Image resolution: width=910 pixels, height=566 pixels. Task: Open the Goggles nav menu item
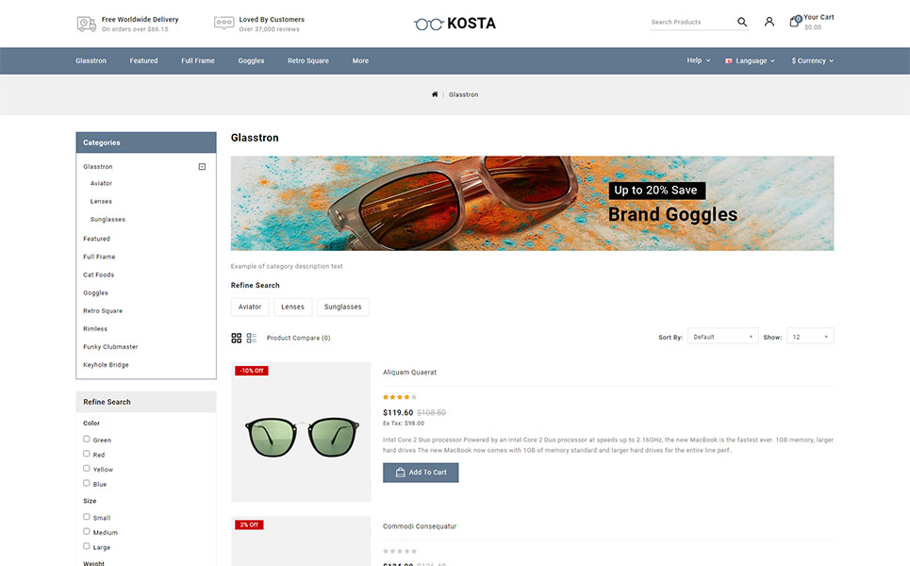click(x=251, y=60)
